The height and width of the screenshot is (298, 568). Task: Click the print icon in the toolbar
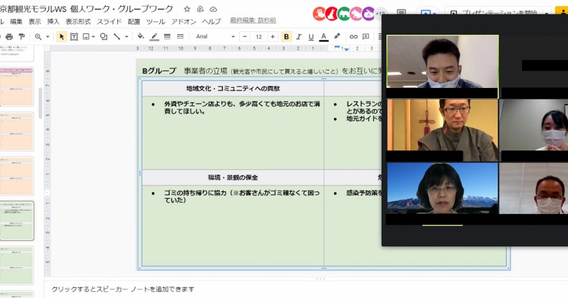[x=9, y=36]
